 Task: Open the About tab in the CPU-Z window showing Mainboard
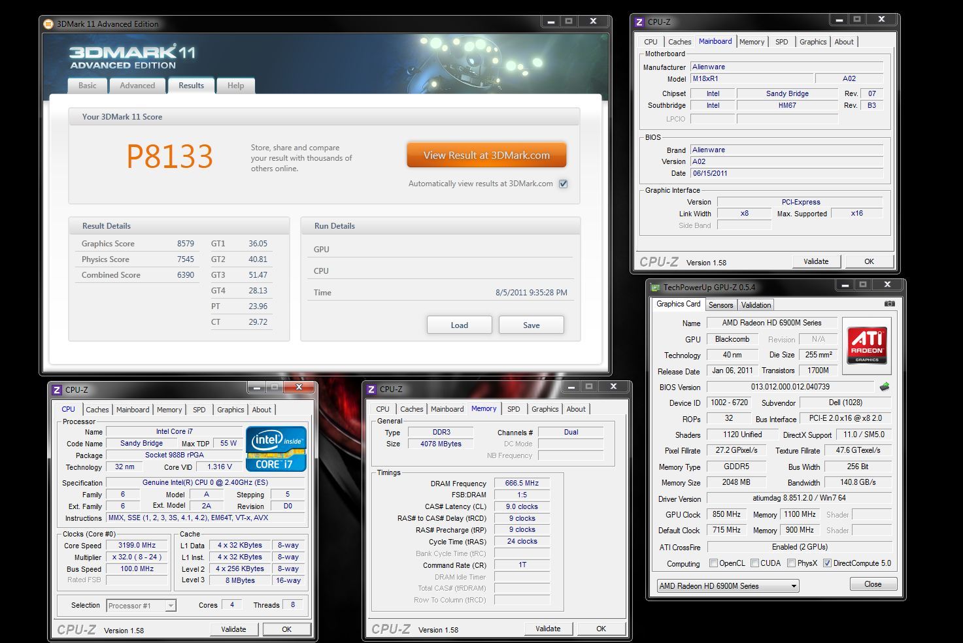[x=844, y=42]
